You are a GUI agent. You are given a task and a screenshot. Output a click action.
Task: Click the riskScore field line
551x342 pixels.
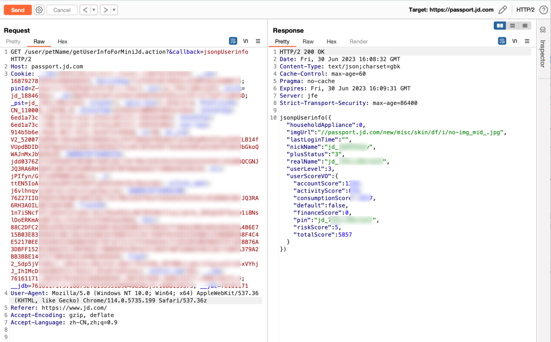coord(317,227)
